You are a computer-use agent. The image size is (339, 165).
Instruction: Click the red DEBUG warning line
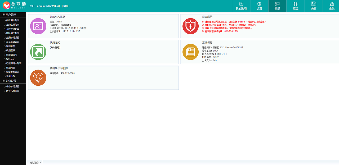[x=234, y=22]
